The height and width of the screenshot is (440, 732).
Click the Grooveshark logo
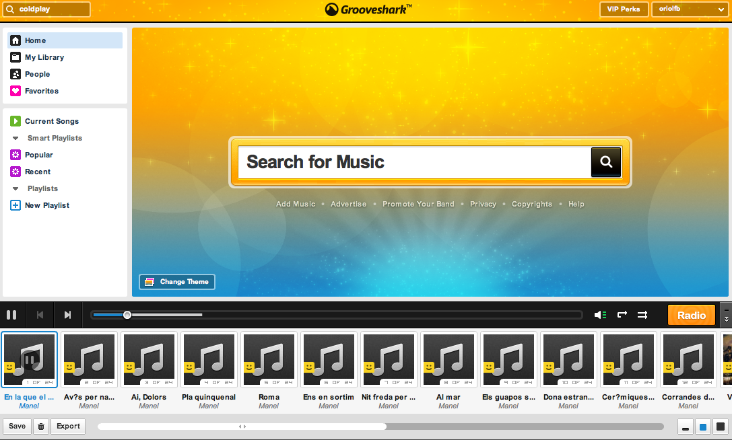(x=369, y=9)
